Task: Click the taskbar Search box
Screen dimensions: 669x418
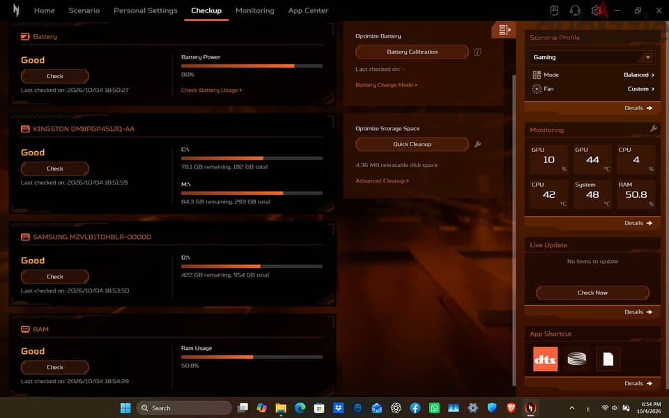Action: (x=184, y=408)
